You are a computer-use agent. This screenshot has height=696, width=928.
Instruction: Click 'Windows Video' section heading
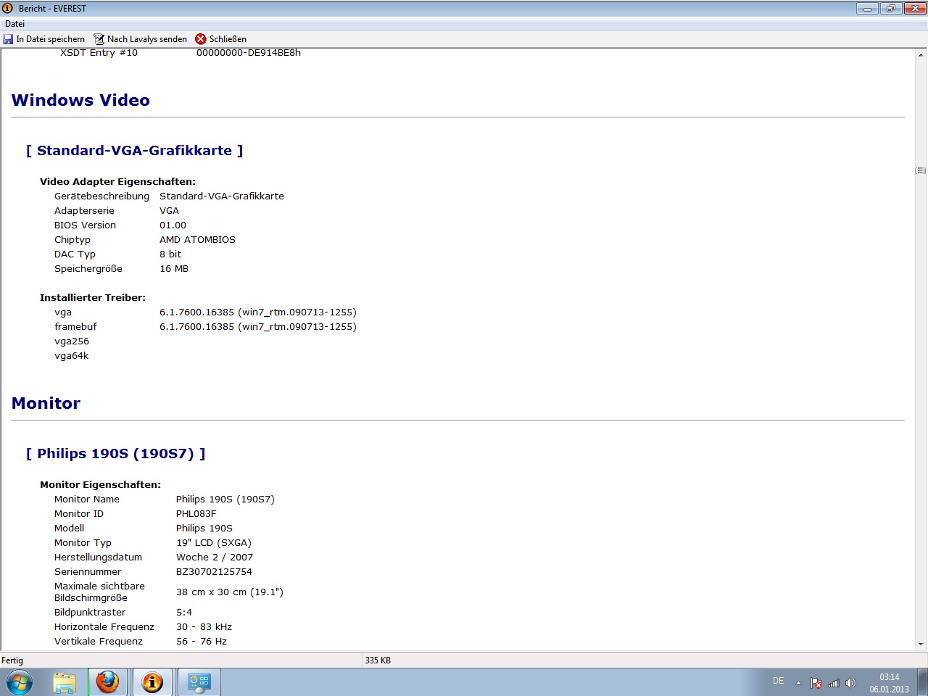pyautogui.click(x=80, y=100)
